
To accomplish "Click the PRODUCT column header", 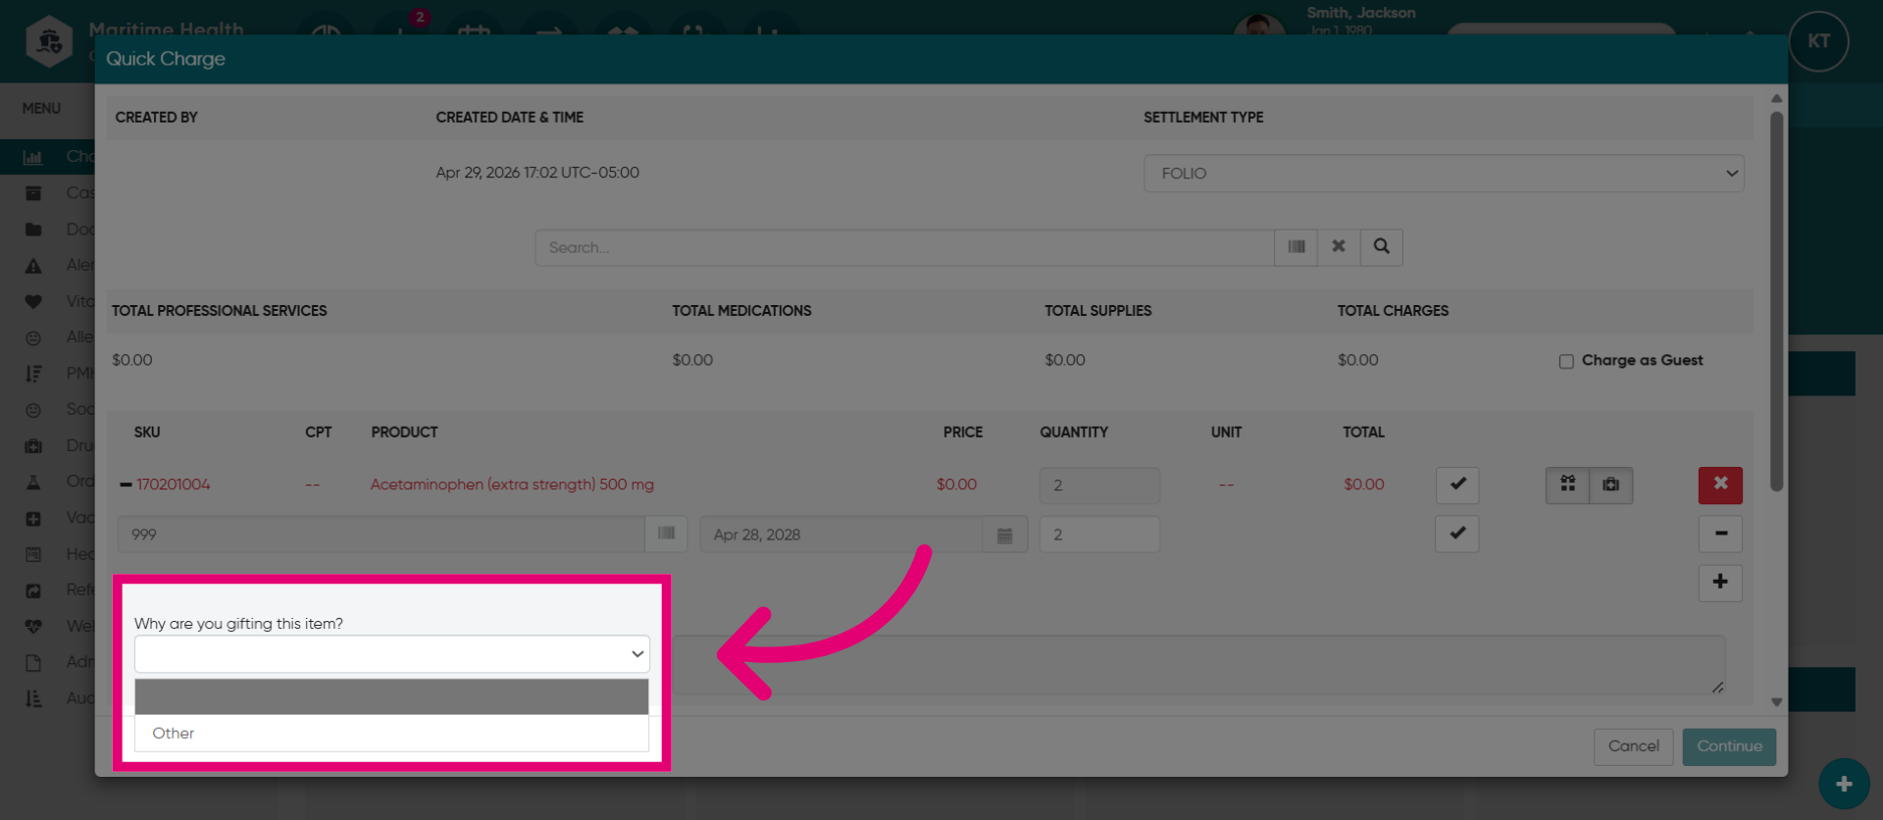I will [x=404, y=432].
